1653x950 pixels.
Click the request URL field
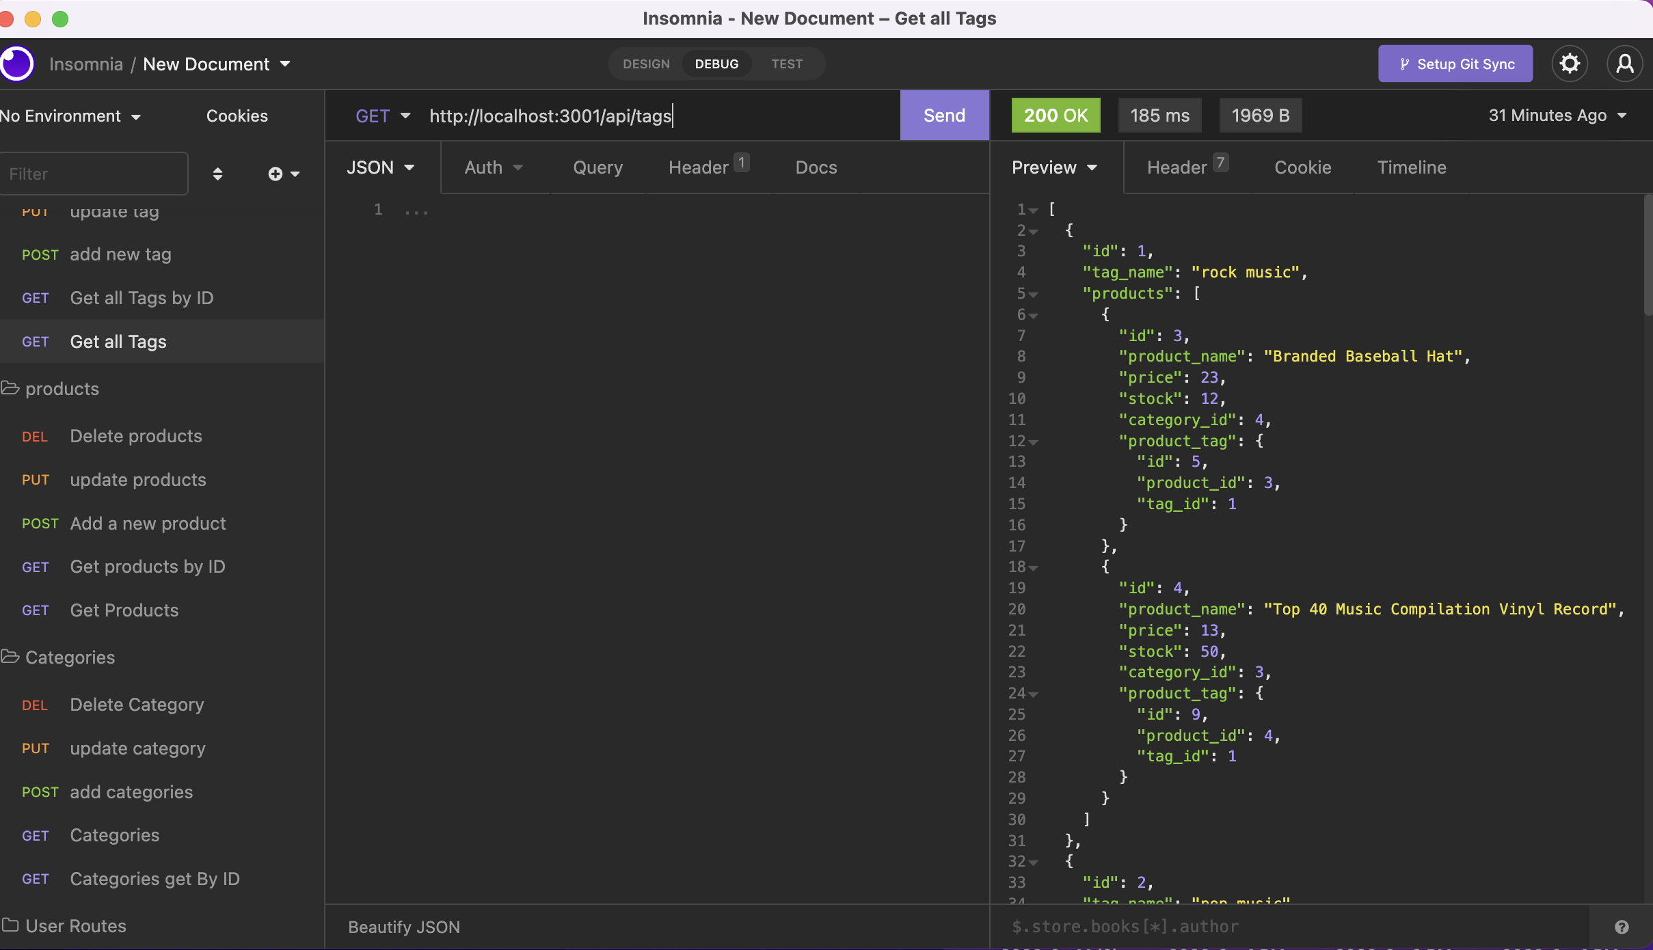click(x=660, y=116)
